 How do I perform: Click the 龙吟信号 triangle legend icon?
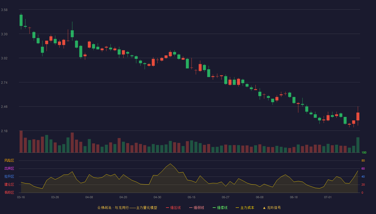[264, 208]
